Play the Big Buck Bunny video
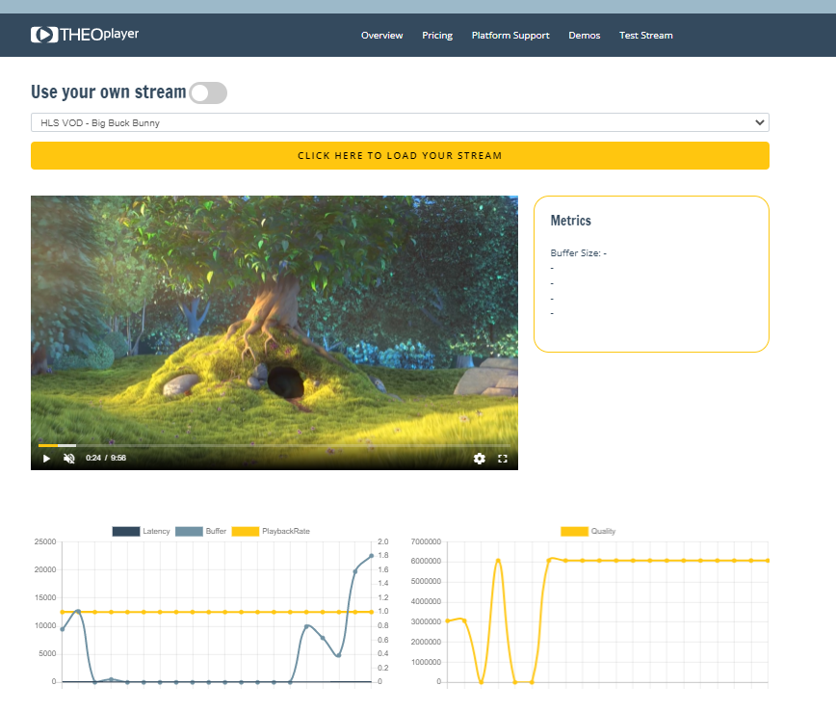The height and width of the screenshot is (712, 836). 46,459
